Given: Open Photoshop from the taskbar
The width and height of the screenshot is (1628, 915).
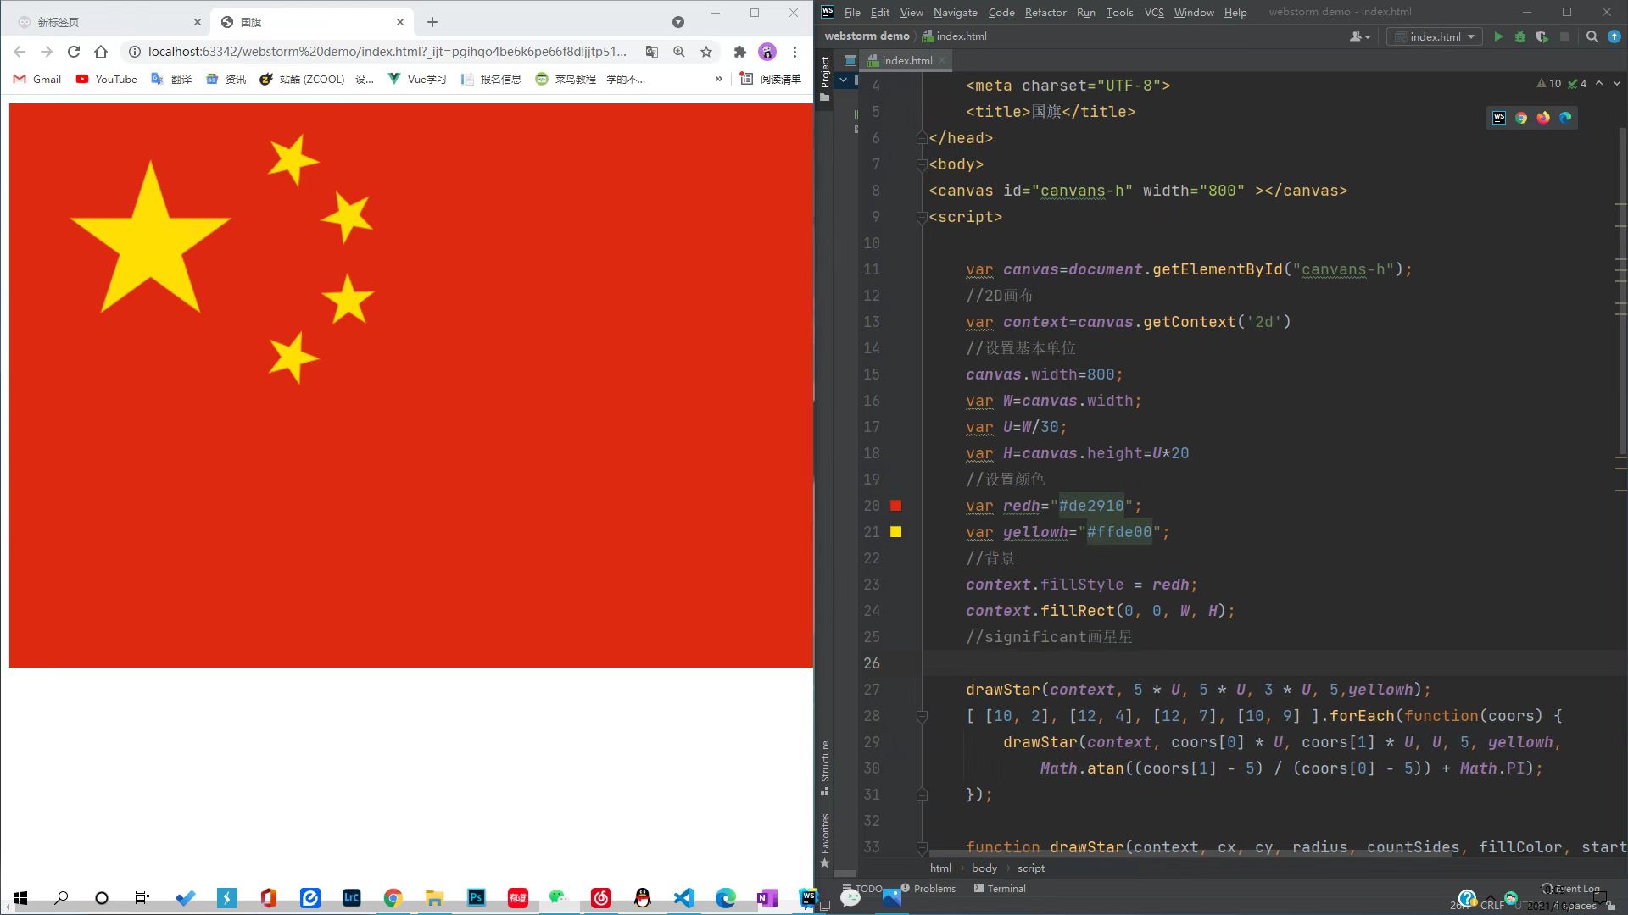Looking at the screenshot, I should 477,897.
